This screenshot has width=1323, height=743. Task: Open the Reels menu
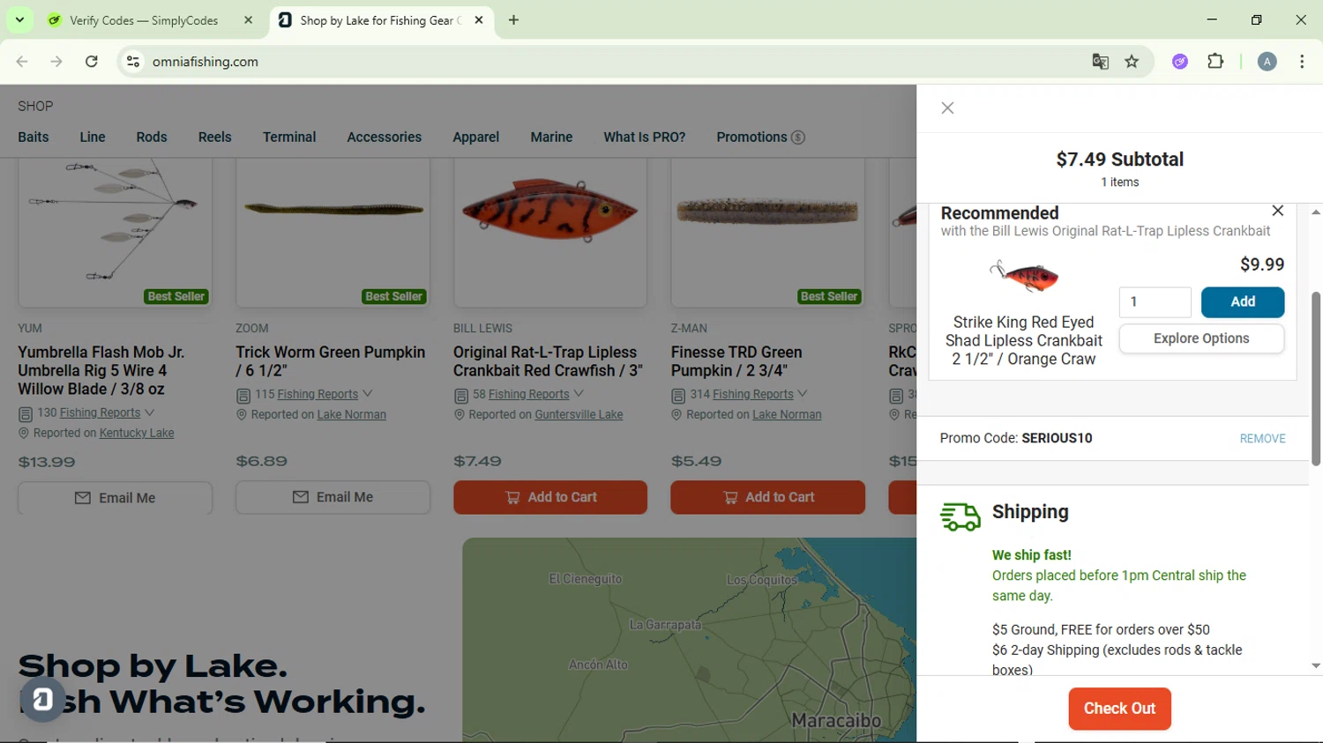(215, 137)
